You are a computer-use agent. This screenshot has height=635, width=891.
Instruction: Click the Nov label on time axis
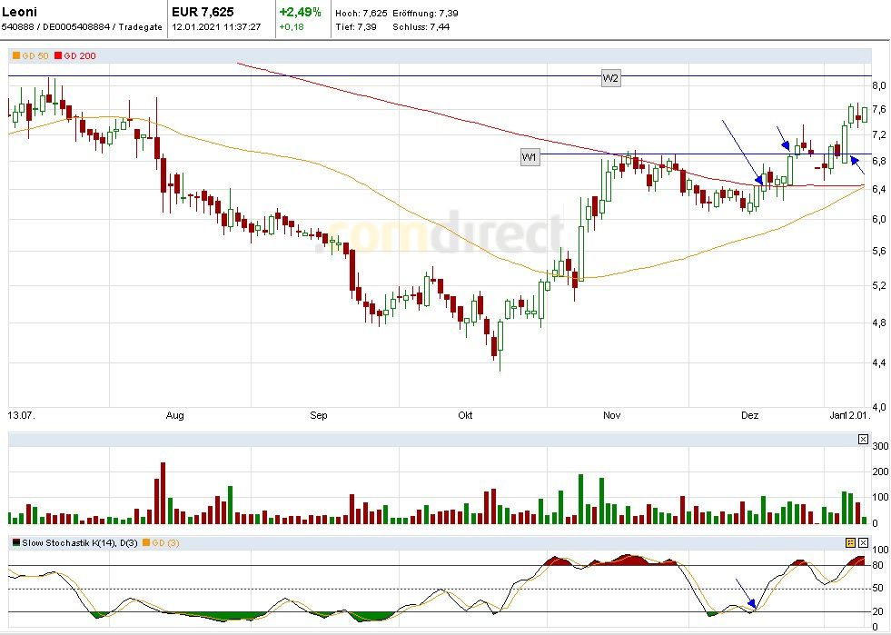[612, 416]
